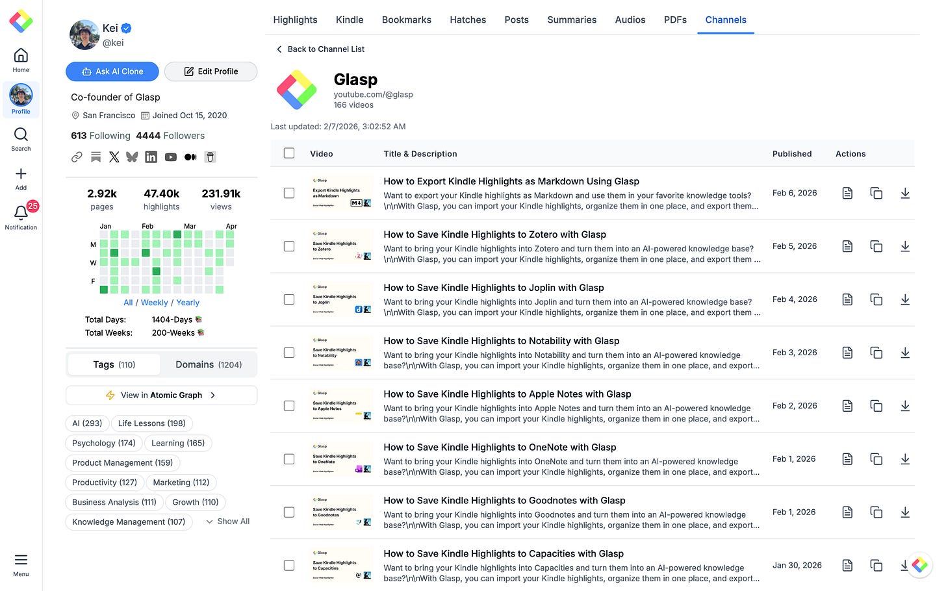Filter by the AI (293) tag
Viewport: 946px width, 591px height.
[87, 423]
